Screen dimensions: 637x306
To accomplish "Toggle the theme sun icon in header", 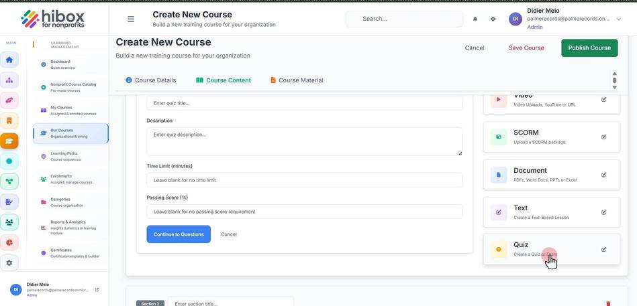I will click(493, 19).
